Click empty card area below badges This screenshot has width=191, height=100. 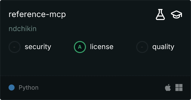(95, 64)
